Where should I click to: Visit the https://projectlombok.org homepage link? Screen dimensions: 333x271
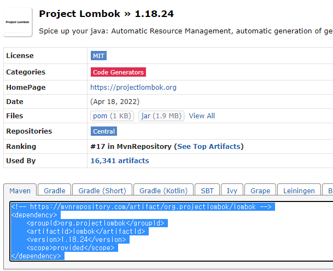click(133, 88)
